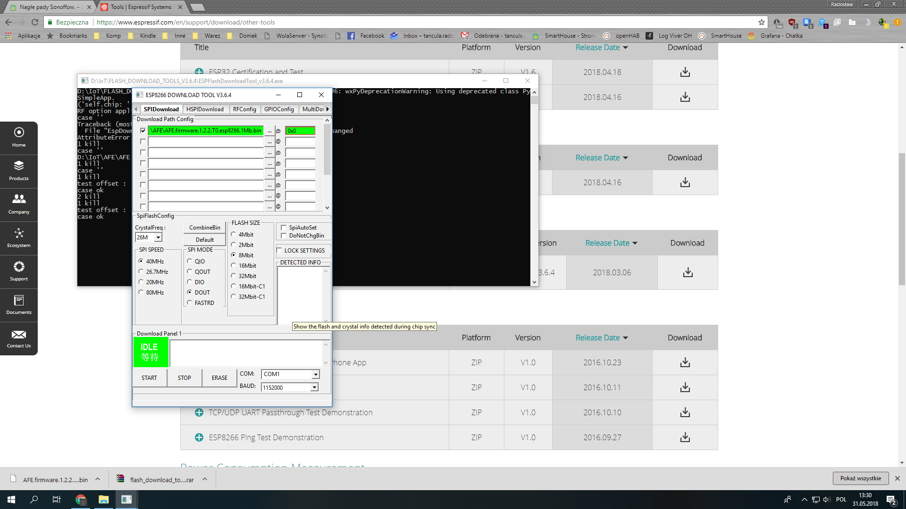
Task: Open Windows Start menu
Action: pyautogui.click(x=11, y=500)
